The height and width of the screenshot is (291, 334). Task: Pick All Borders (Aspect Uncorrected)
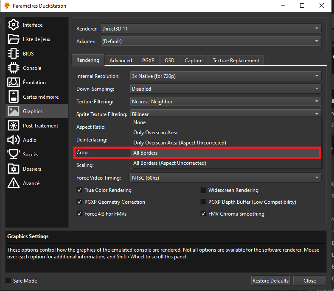(x=226, y=163)
